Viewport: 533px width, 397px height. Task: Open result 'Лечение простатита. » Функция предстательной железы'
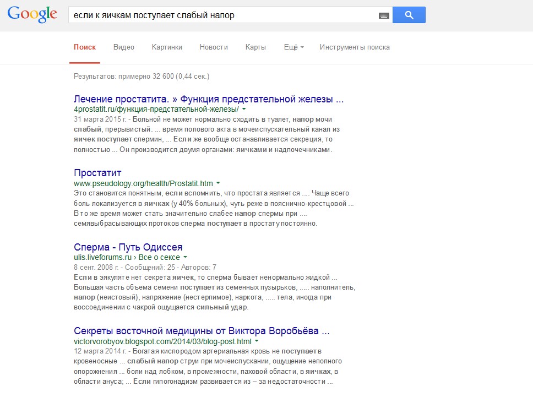pyautogui.click(x=209, y=99)
